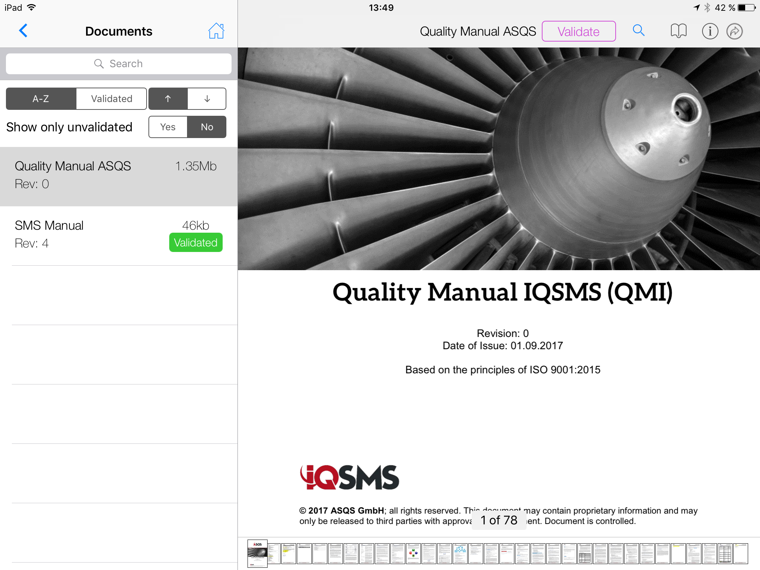760x570 pixels.
Task: Open the home screen icon
Action: pos(216,31)
